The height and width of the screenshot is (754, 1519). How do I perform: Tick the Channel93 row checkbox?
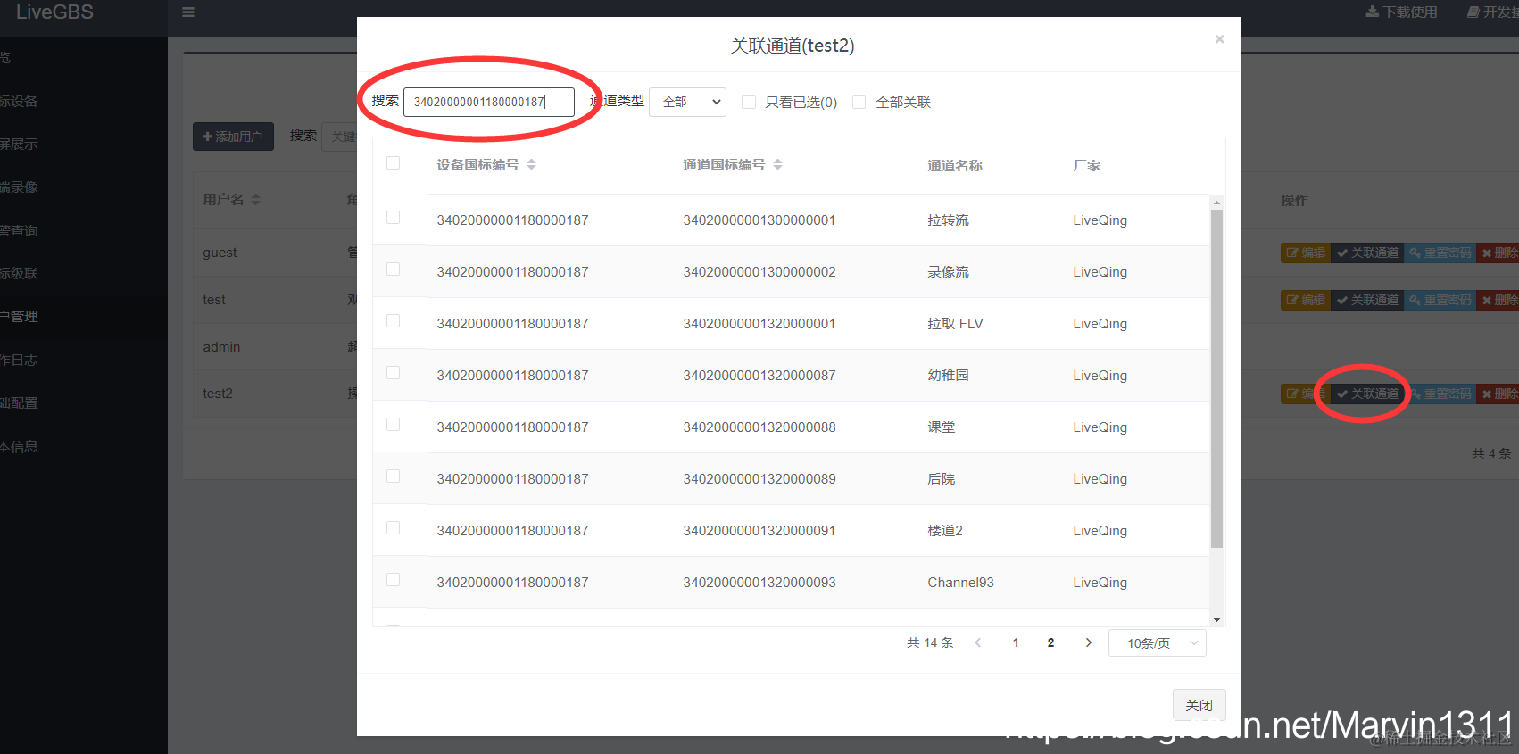[393, 580]
